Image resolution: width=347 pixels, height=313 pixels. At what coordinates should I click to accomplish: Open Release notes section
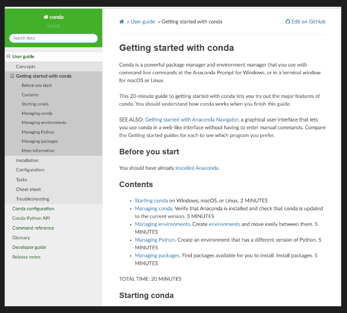tap(26, 257)
